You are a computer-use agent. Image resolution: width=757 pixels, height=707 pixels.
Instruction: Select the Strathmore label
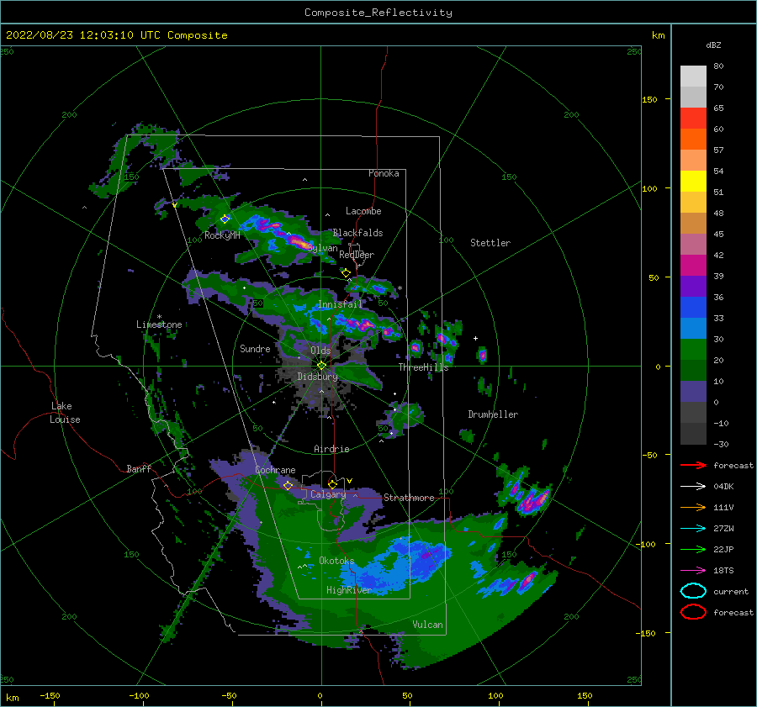click(410, 498)
